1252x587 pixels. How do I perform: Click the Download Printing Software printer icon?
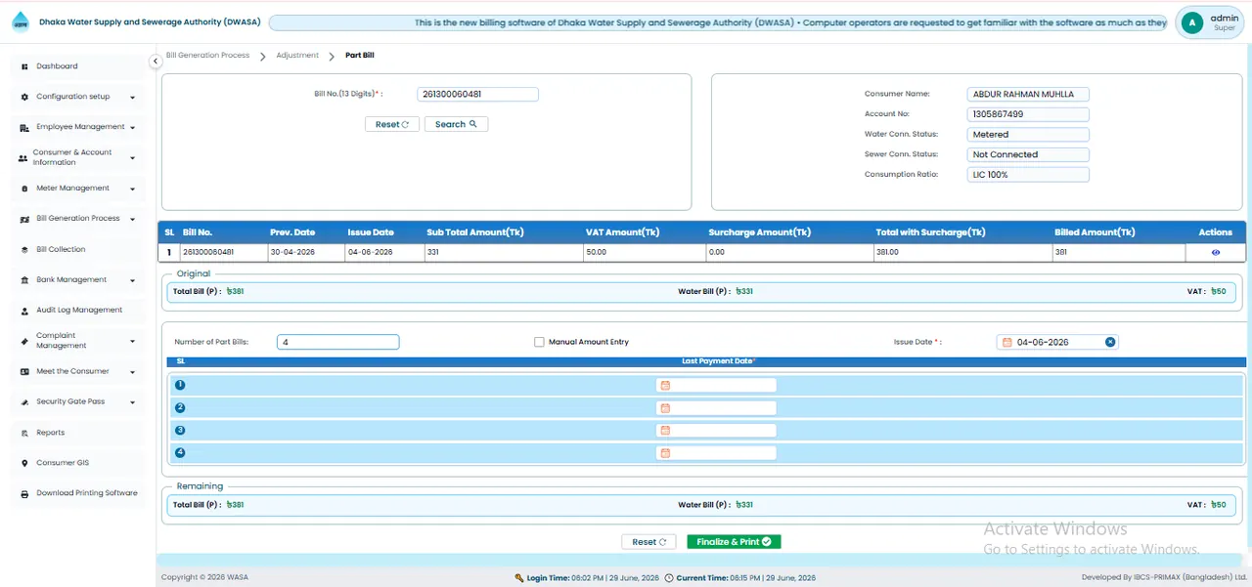(24, 494)
